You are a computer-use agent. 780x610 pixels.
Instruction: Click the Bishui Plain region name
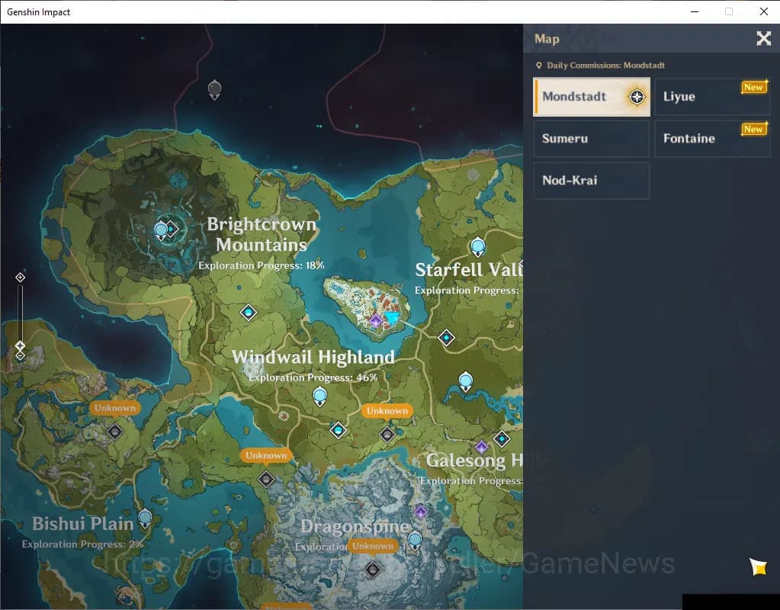(82, 524)
